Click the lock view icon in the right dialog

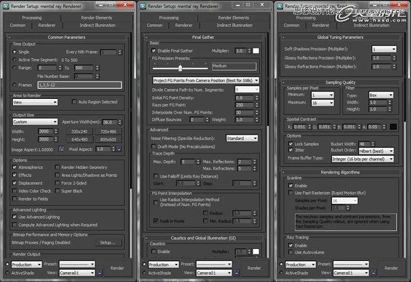click(x=373, y=273)
